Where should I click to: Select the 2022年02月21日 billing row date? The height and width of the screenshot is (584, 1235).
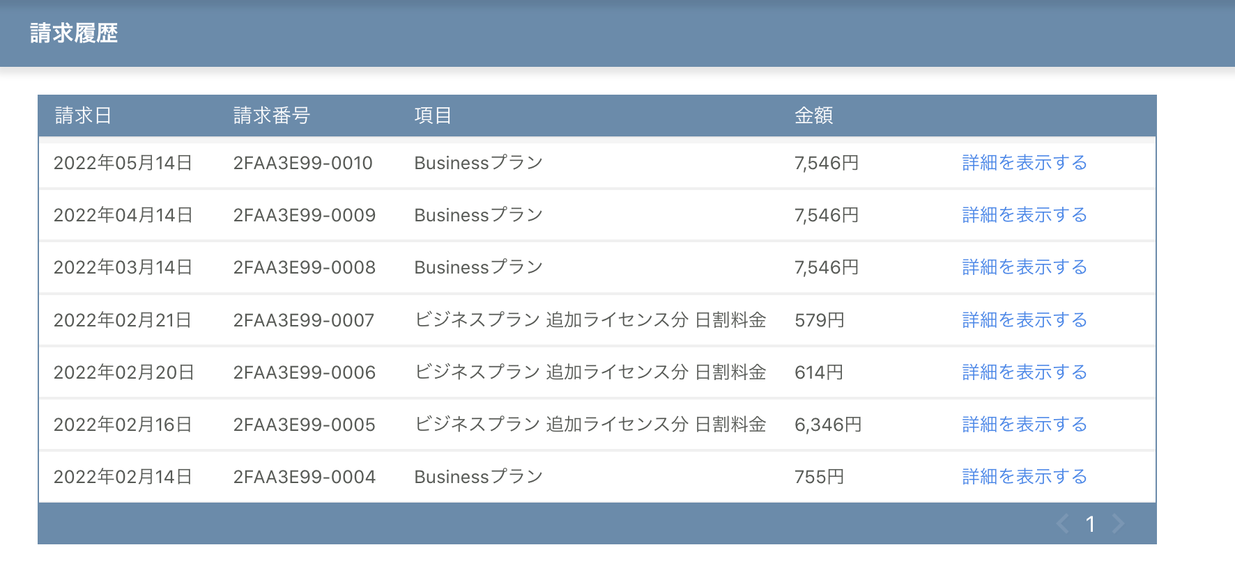point(123,320)
